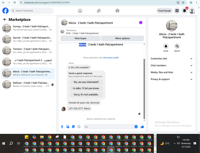
Task: Click the "225-538-2571 Alecia" message
Action: (79, 109)
